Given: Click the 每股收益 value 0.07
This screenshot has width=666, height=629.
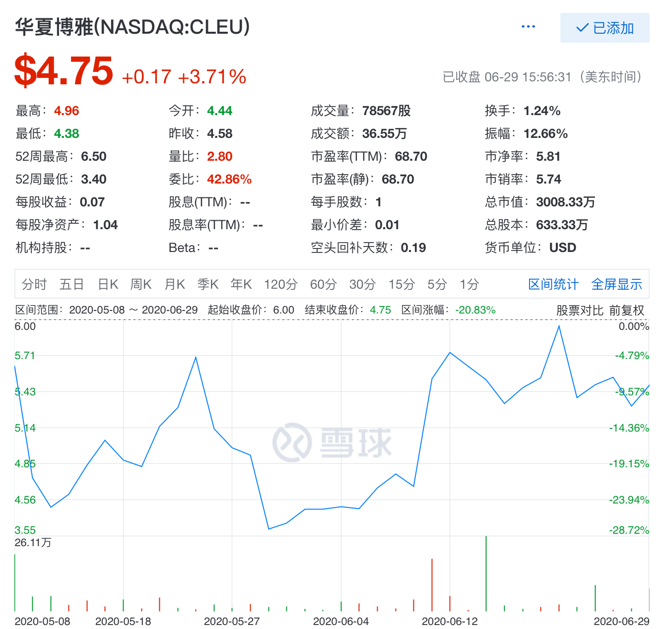Looking at the screenshot, I should coord(92,202).
